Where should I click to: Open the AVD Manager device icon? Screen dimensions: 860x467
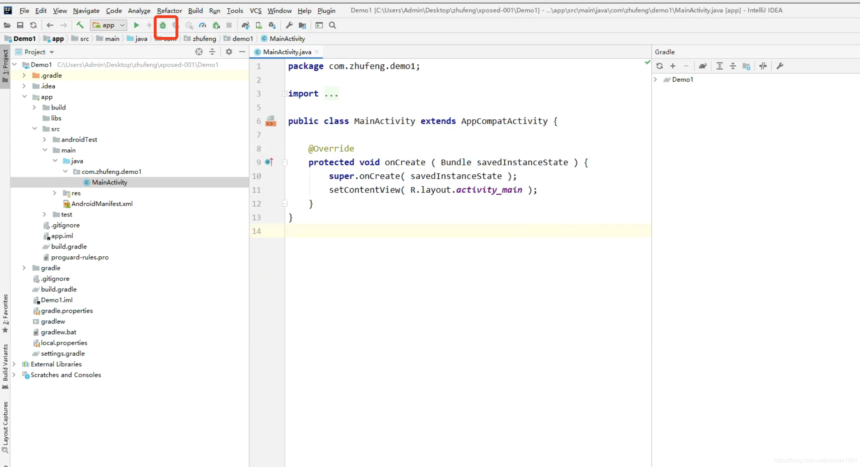(259, 25)
